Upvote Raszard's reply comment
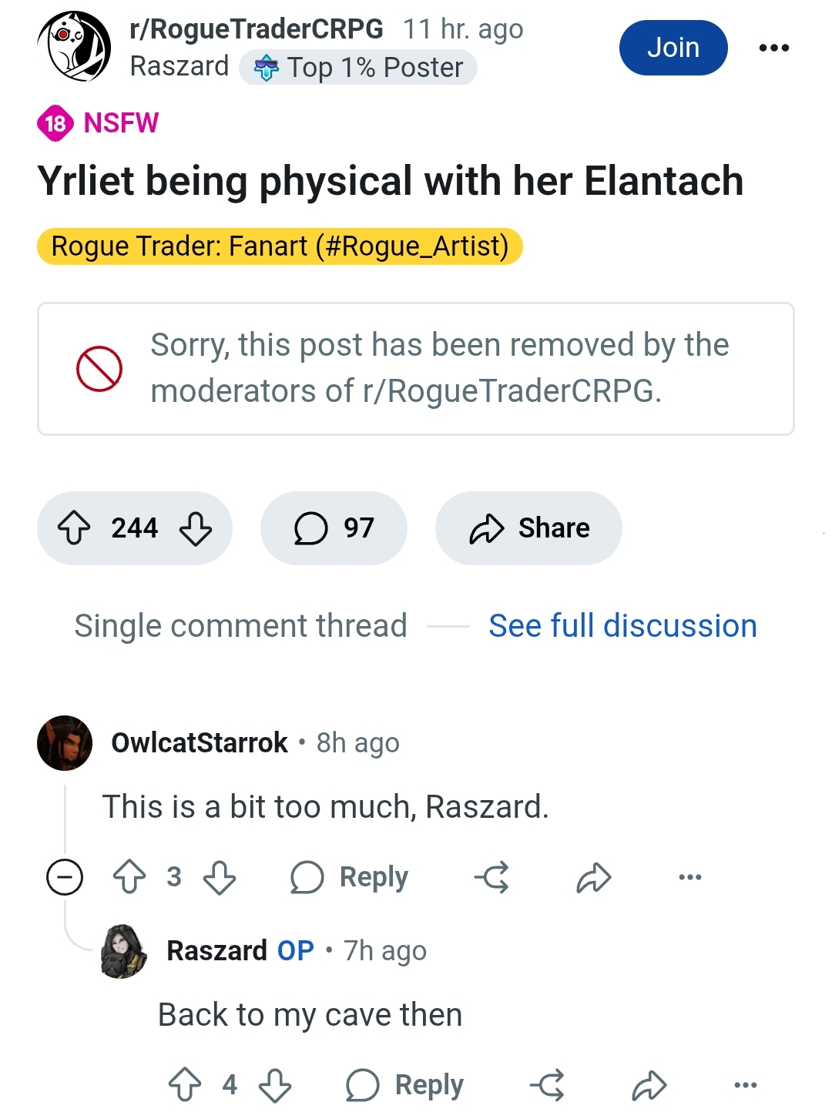Screen dimensions: 832x1112 tap(185, 1085)
